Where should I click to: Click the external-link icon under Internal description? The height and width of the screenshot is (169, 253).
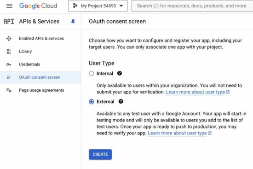tap(228, 92)
